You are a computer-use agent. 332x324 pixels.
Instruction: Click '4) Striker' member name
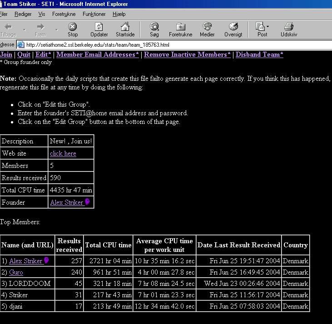[15, 295]
